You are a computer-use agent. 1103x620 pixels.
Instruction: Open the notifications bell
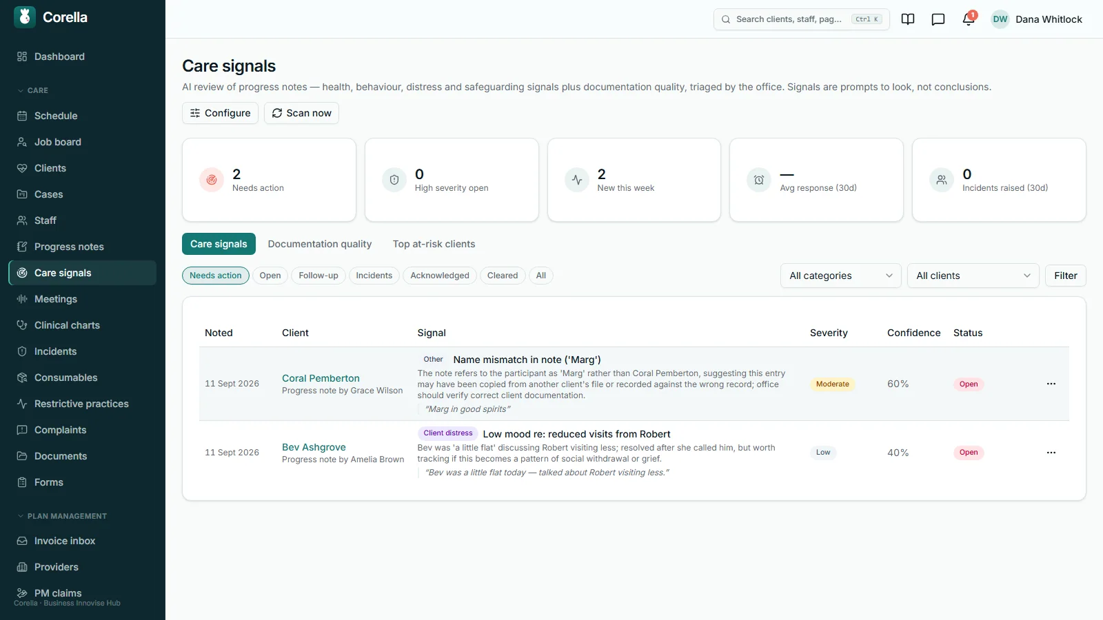pos(969,19)
